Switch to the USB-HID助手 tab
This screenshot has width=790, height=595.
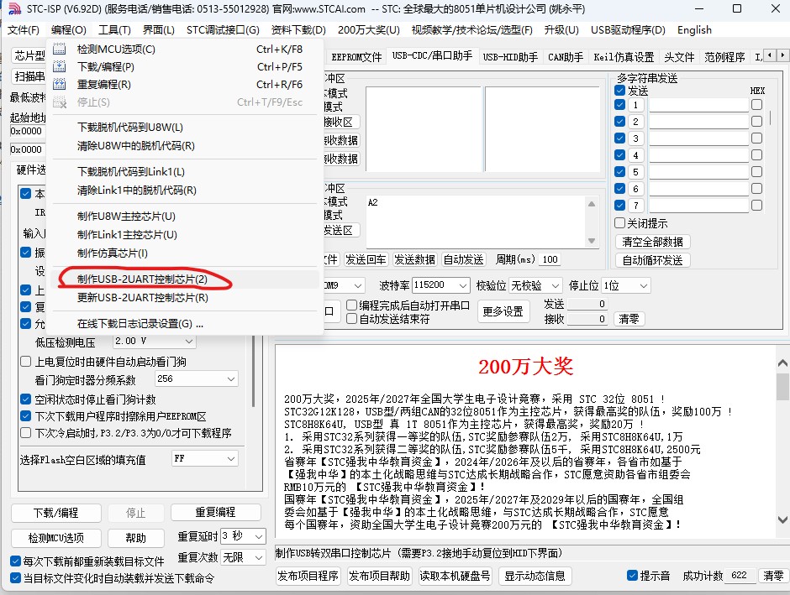[x=510, y=57]
